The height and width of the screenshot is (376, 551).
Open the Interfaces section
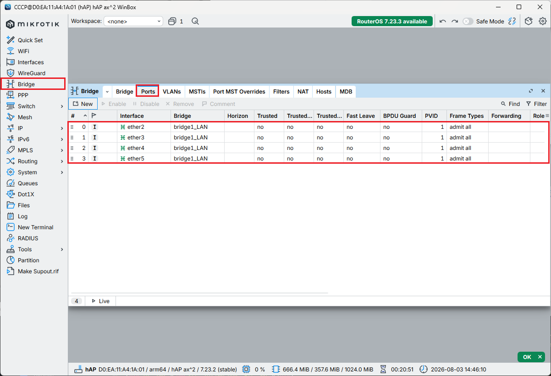click(x=31, y=62)
